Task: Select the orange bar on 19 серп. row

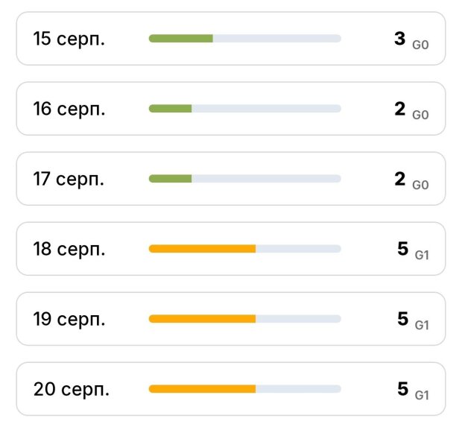Action: (202, 319)
